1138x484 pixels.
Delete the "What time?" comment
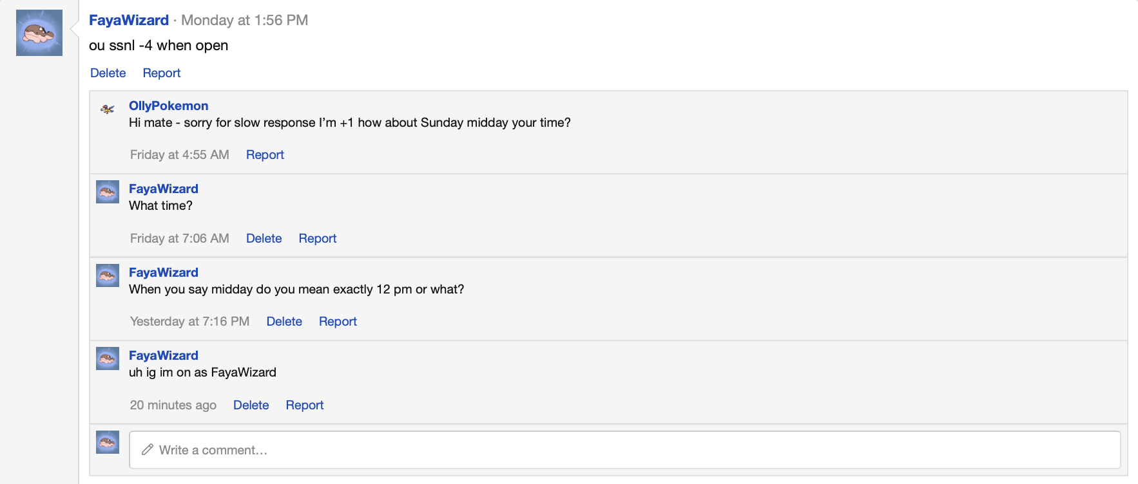pos(264,238)
